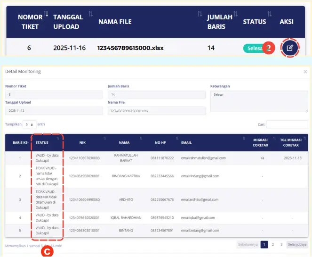Click email emailrahmatullah@gmail.com
The height and width of the screenshot is (257, 312).
click(203, 158)
